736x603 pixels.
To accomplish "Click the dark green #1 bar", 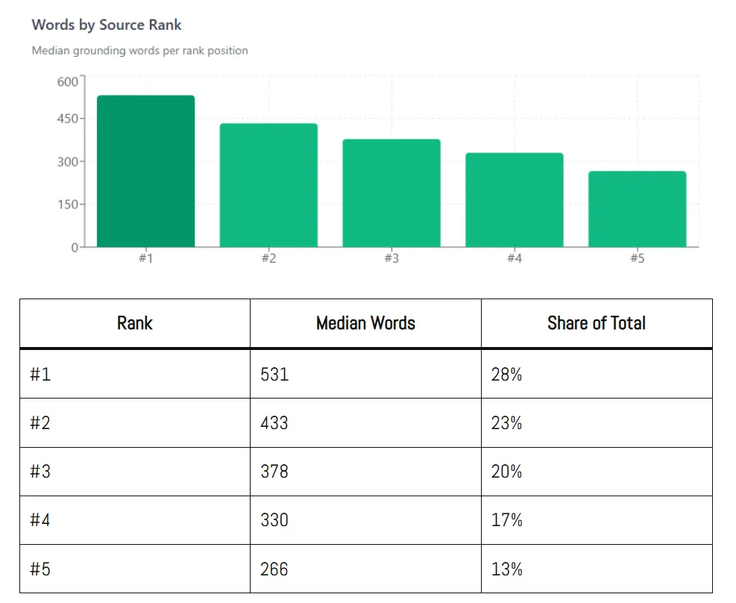I will click(145, 171).
